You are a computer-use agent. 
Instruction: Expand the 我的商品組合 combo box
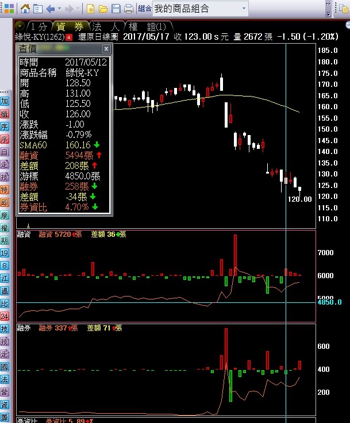coord(244,9)
